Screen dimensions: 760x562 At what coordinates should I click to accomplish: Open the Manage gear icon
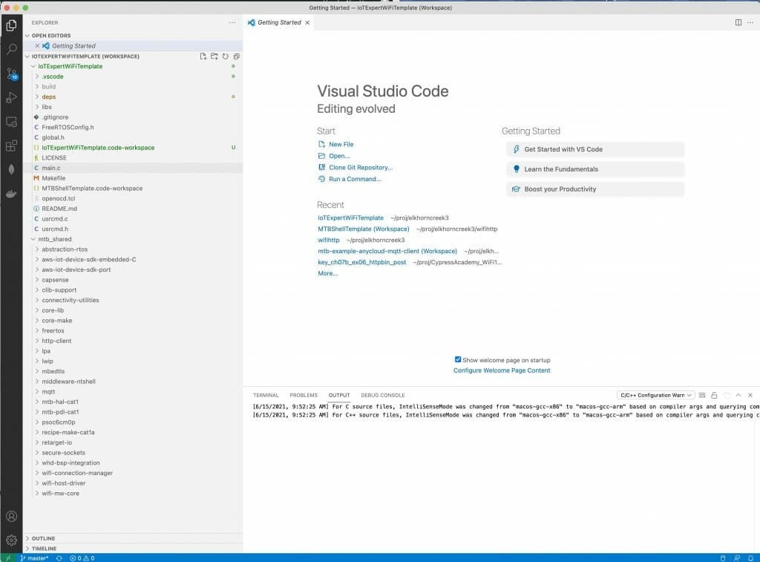coord(11,540)
